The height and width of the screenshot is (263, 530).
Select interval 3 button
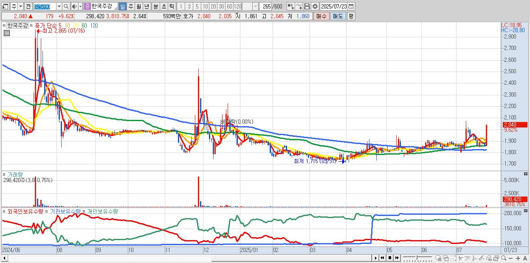point(189,6)
